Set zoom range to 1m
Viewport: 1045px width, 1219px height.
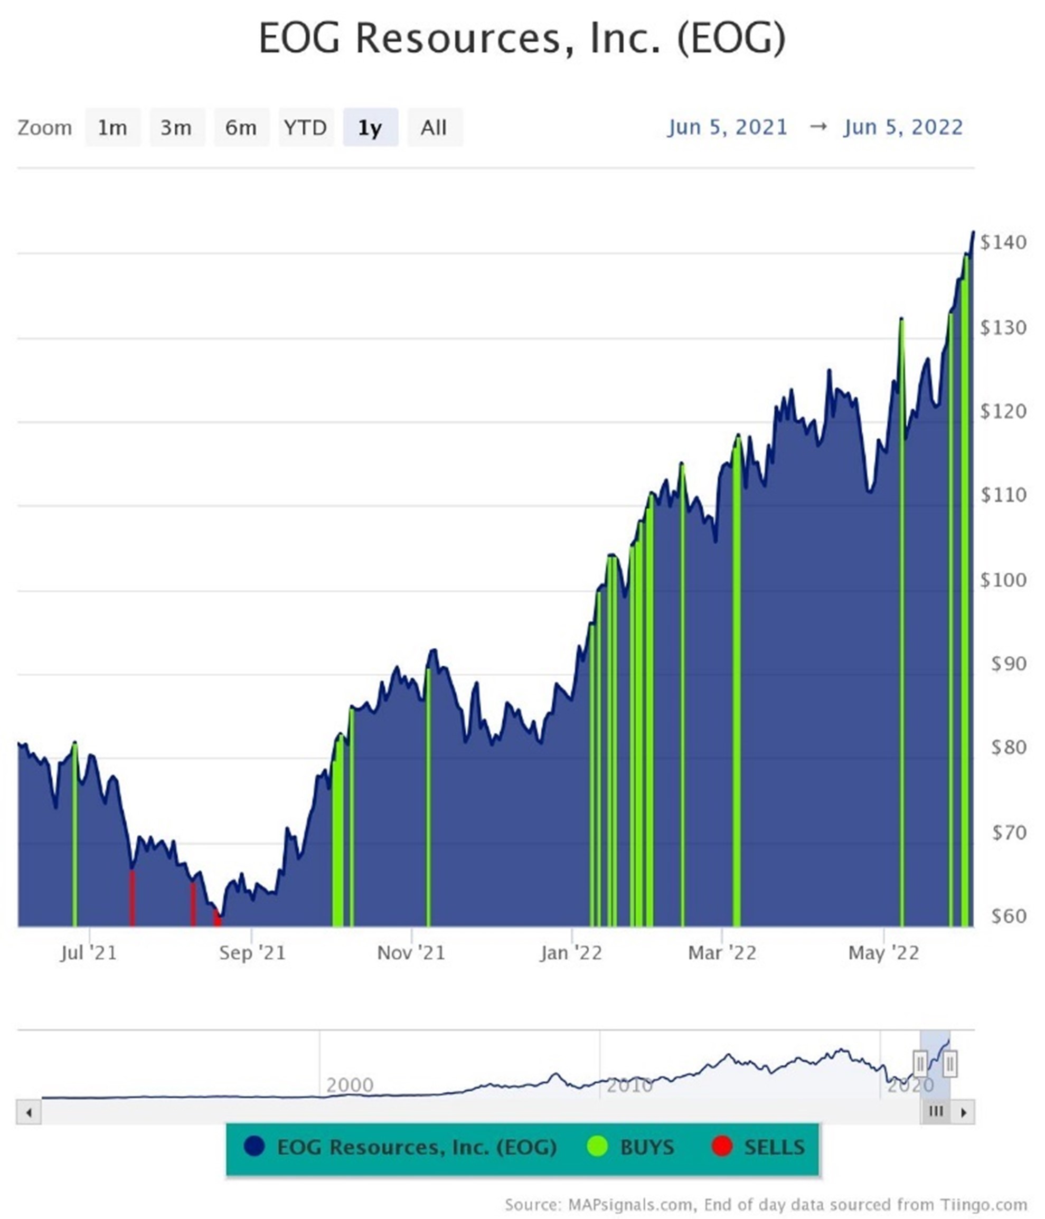(112, 127)
